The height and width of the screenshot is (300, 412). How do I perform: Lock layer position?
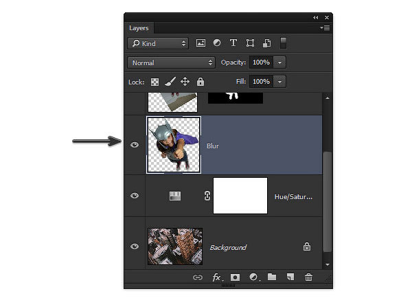[x=185, y=82]
